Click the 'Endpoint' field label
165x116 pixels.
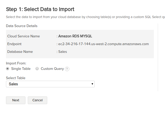coord(14,44)
